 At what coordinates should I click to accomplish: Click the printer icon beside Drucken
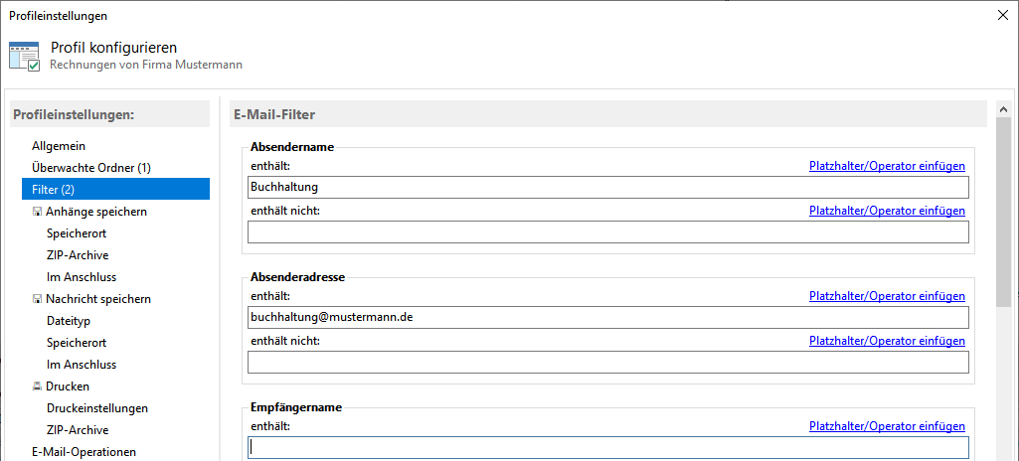point(37,386)
